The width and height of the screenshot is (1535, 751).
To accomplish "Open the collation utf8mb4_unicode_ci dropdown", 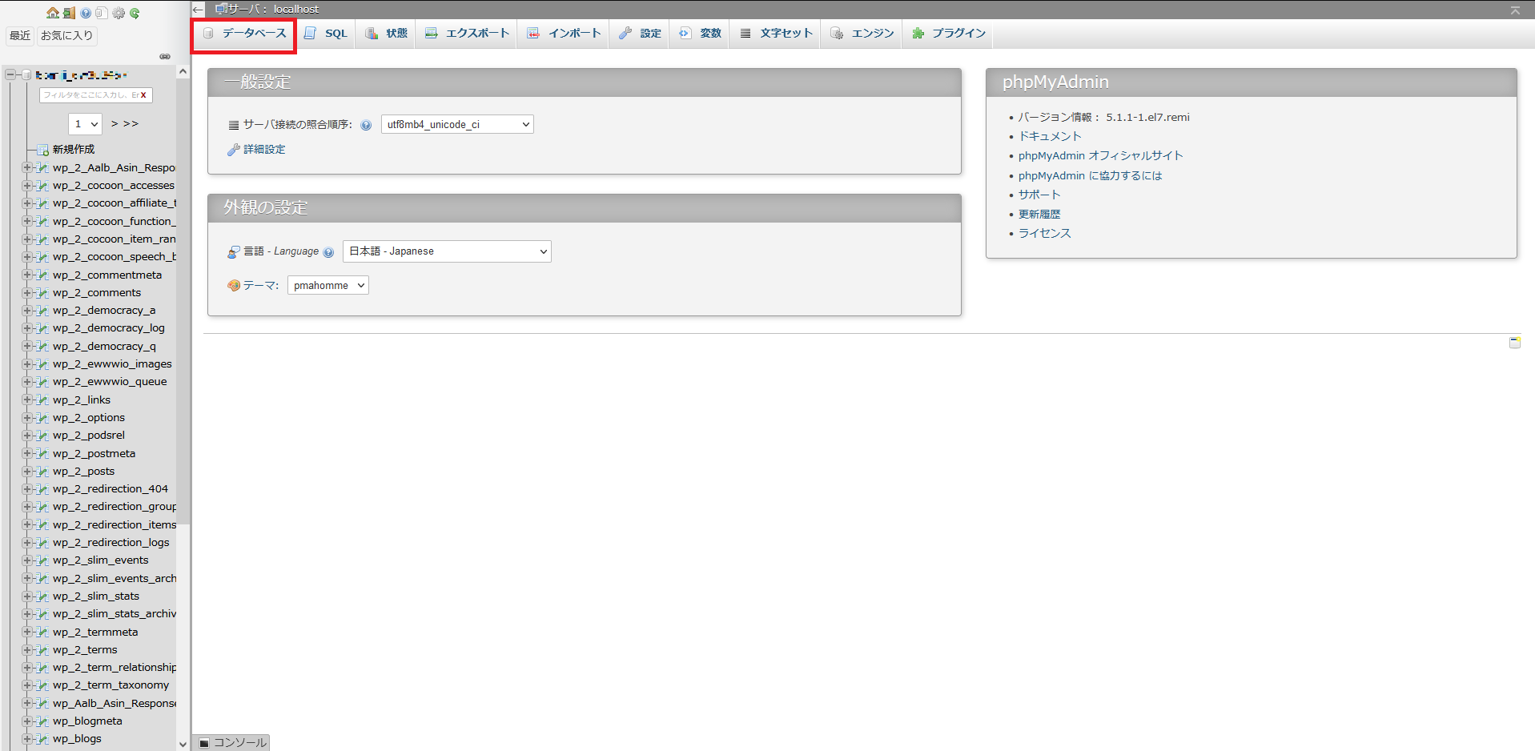I will 457,124.
